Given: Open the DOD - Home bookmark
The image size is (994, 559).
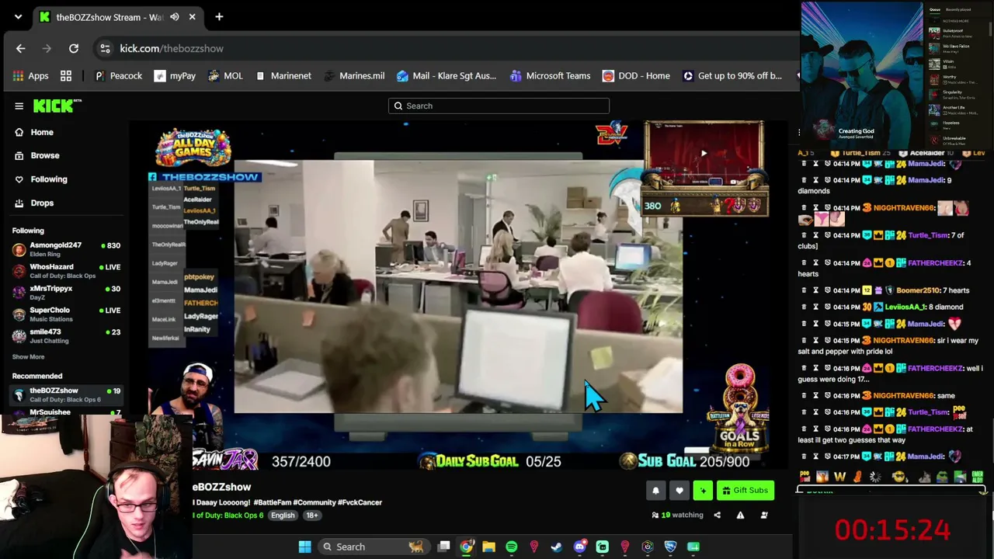Looking at the screenshot, I should tap(636, 76).
